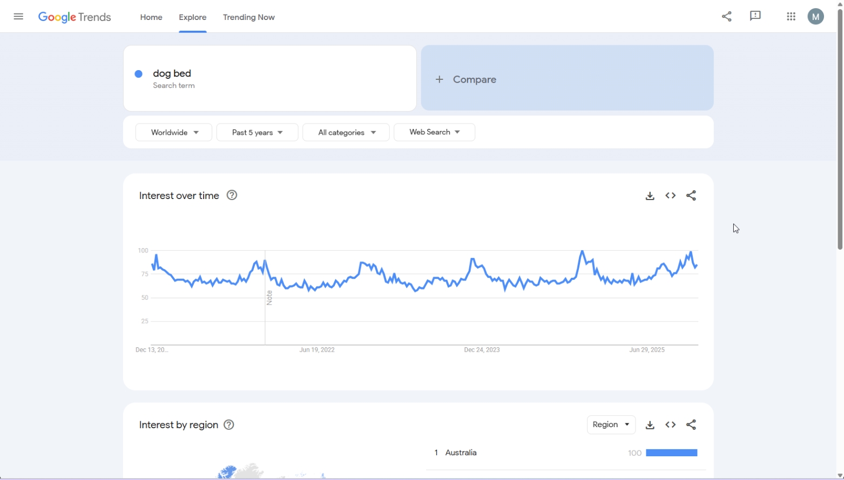The width and height of the screenshot is (844, 480).
Task: Open help for Interest by region
Action: pyautogui.click(x=228, y=424)
